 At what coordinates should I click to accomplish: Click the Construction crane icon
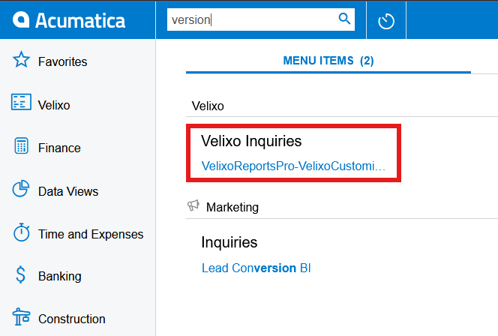[x=21, y=318]
